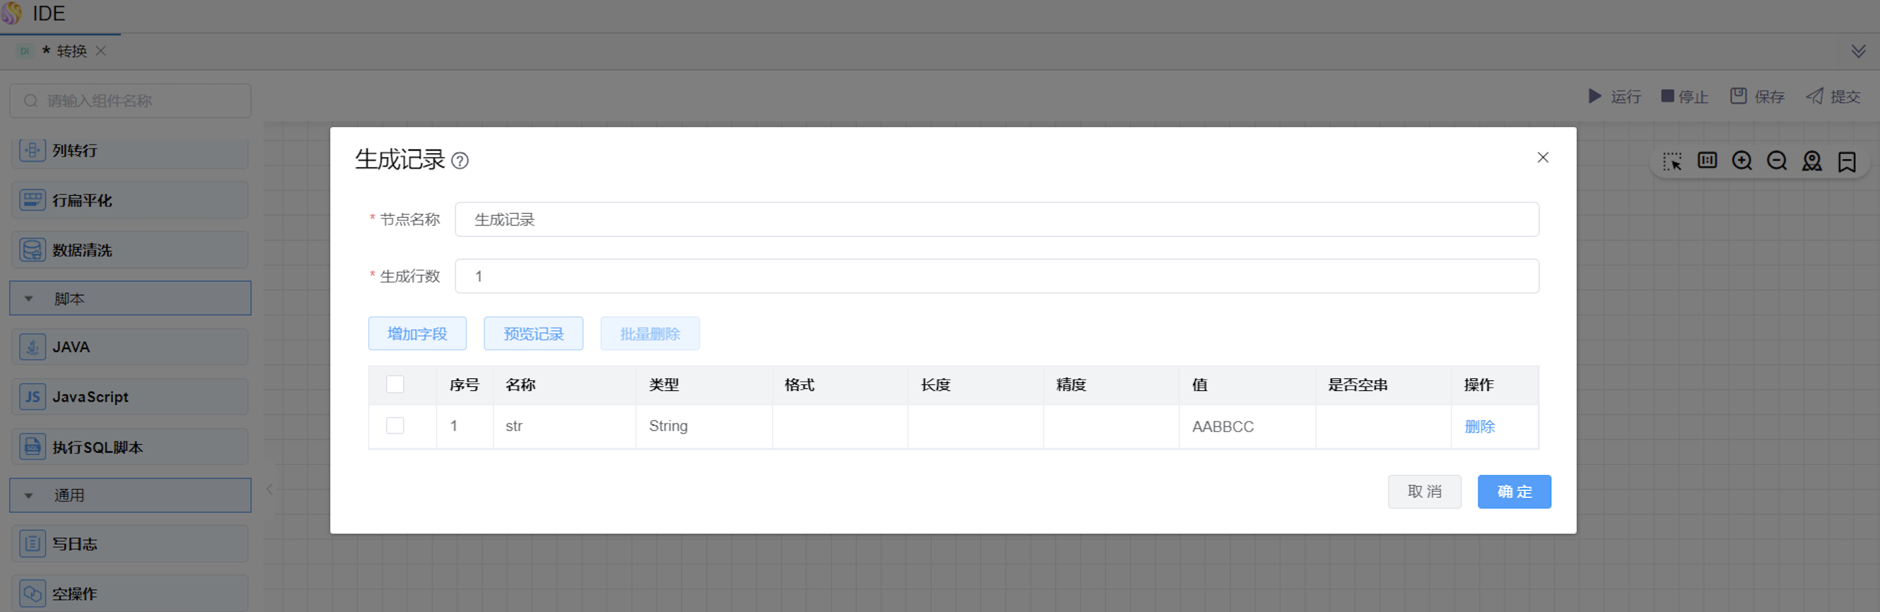
Task: Switch to the 转换 tab
Action: (x=71, y=51)
